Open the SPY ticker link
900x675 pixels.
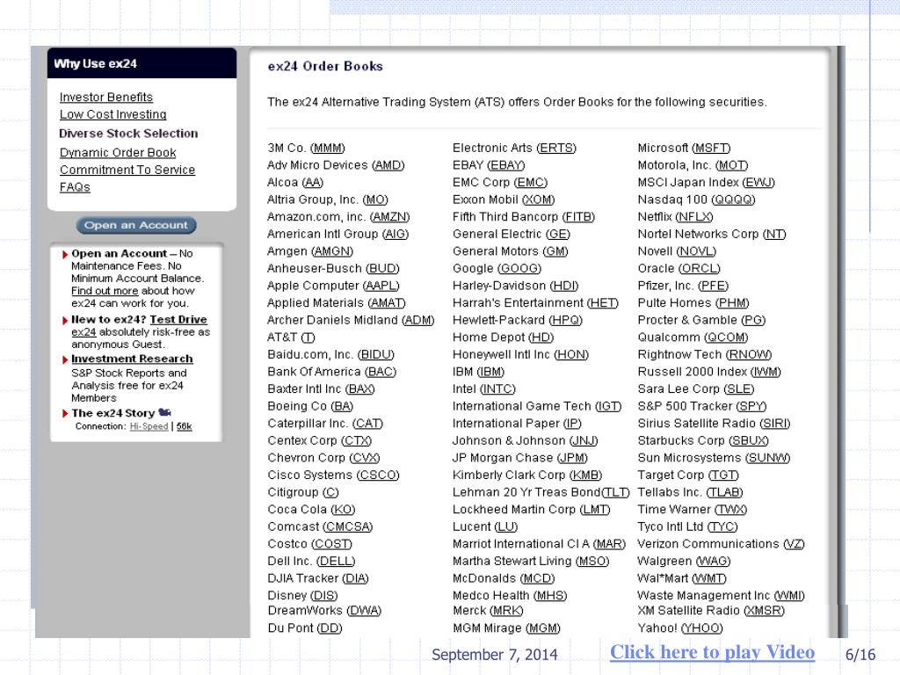click(752, 406)
